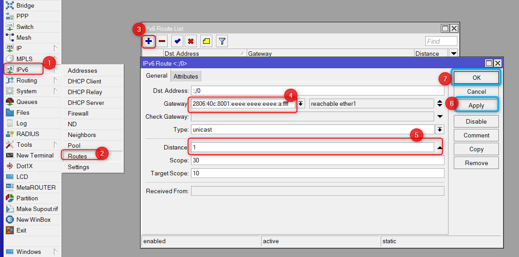Click the red X disable icon

[x=191, y=41]
